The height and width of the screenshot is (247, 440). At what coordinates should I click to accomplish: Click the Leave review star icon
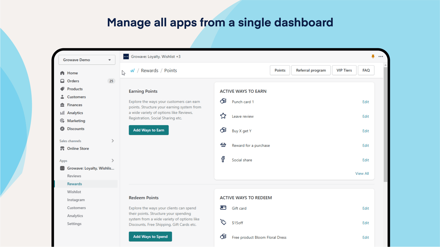[x=223, y=116]
